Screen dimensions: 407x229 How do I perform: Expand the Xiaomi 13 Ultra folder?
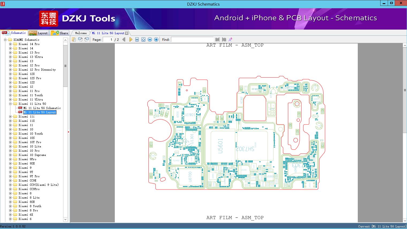(x=10, y=57)
